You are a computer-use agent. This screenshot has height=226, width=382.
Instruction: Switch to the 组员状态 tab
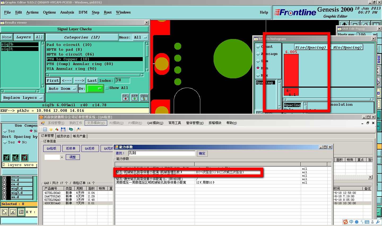pos(63,136)
